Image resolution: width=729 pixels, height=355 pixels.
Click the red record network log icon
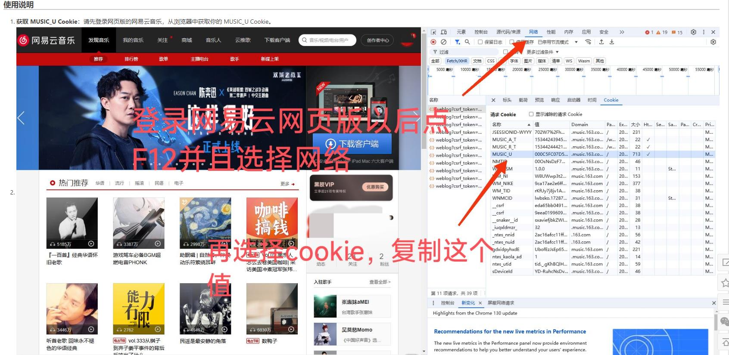[x=433, y=42]
